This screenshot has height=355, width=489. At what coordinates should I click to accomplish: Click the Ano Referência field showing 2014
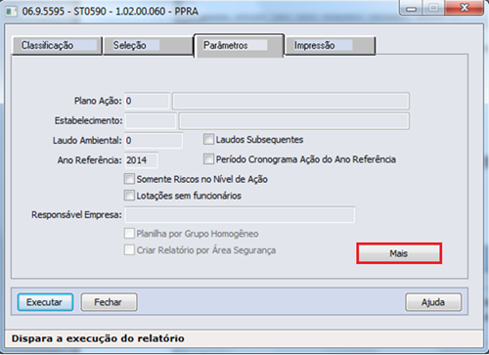(x=142, y=160)
